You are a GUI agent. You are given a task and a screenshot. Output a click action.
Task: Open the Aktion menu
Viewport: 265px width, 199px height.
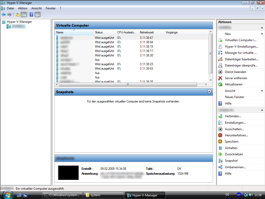coord(22,8)
